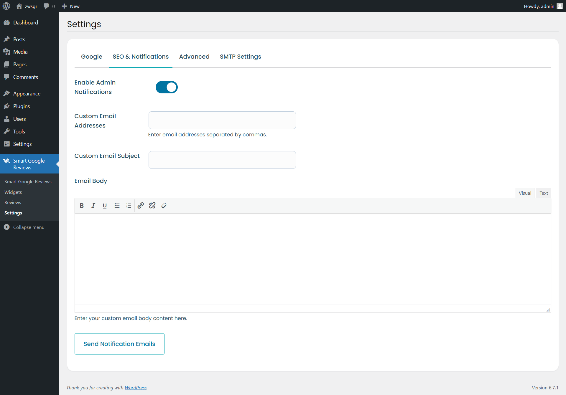Screen dimensions: 566x395
Task: Toggle Underline formatting in editor toolbar
Action: pyautogui.click(x=105, y=206)
